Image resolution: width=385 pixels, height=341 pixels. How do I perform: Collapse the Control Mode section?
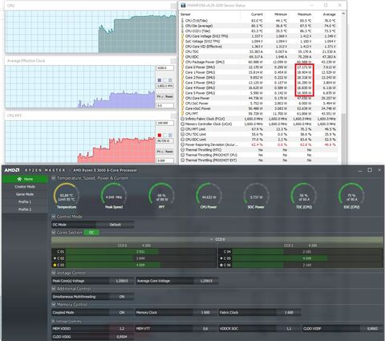coord(54,217)
